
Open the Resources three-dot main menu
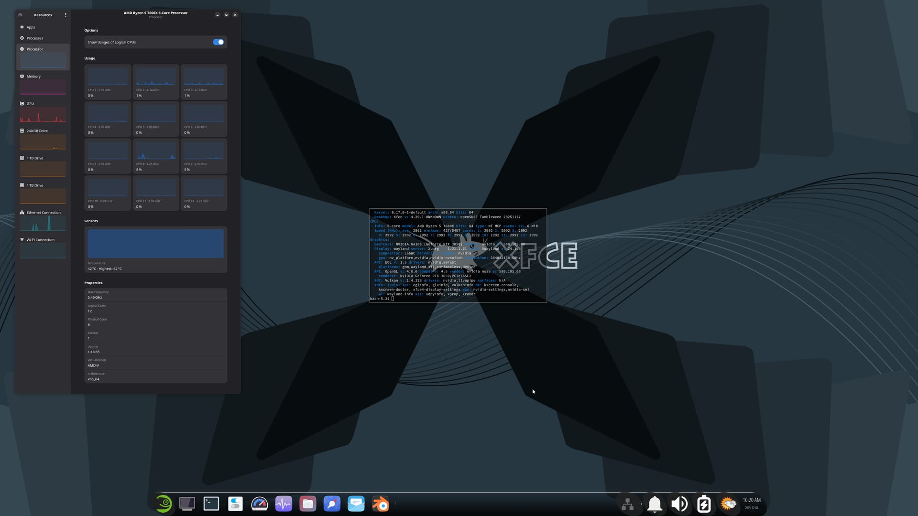[66, 15]
